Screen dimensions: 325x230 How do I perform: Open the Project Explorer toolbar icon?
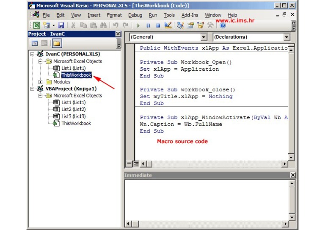(181, 25)
